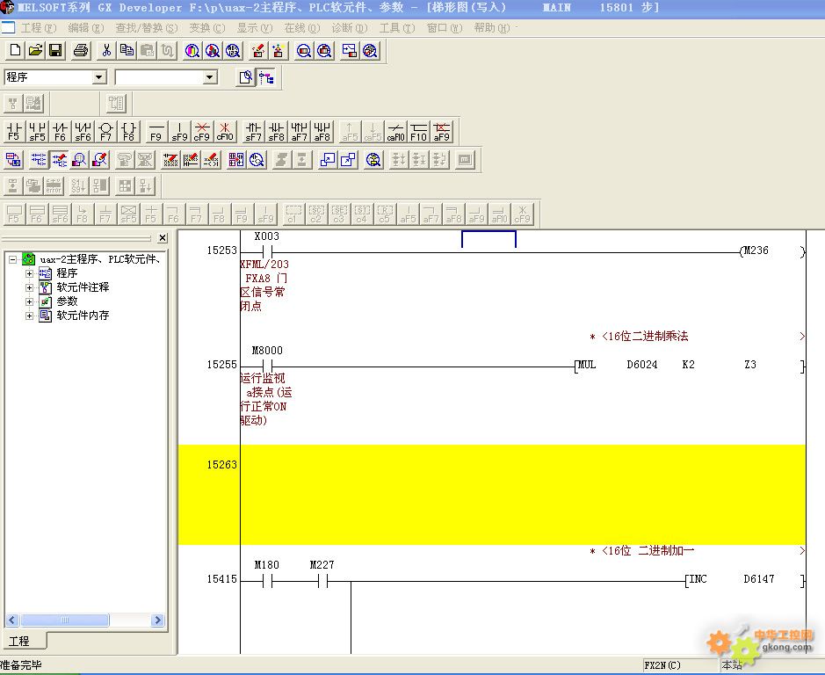Insert parallel falling pulse contact (aF8)

[x=322, y=132]
